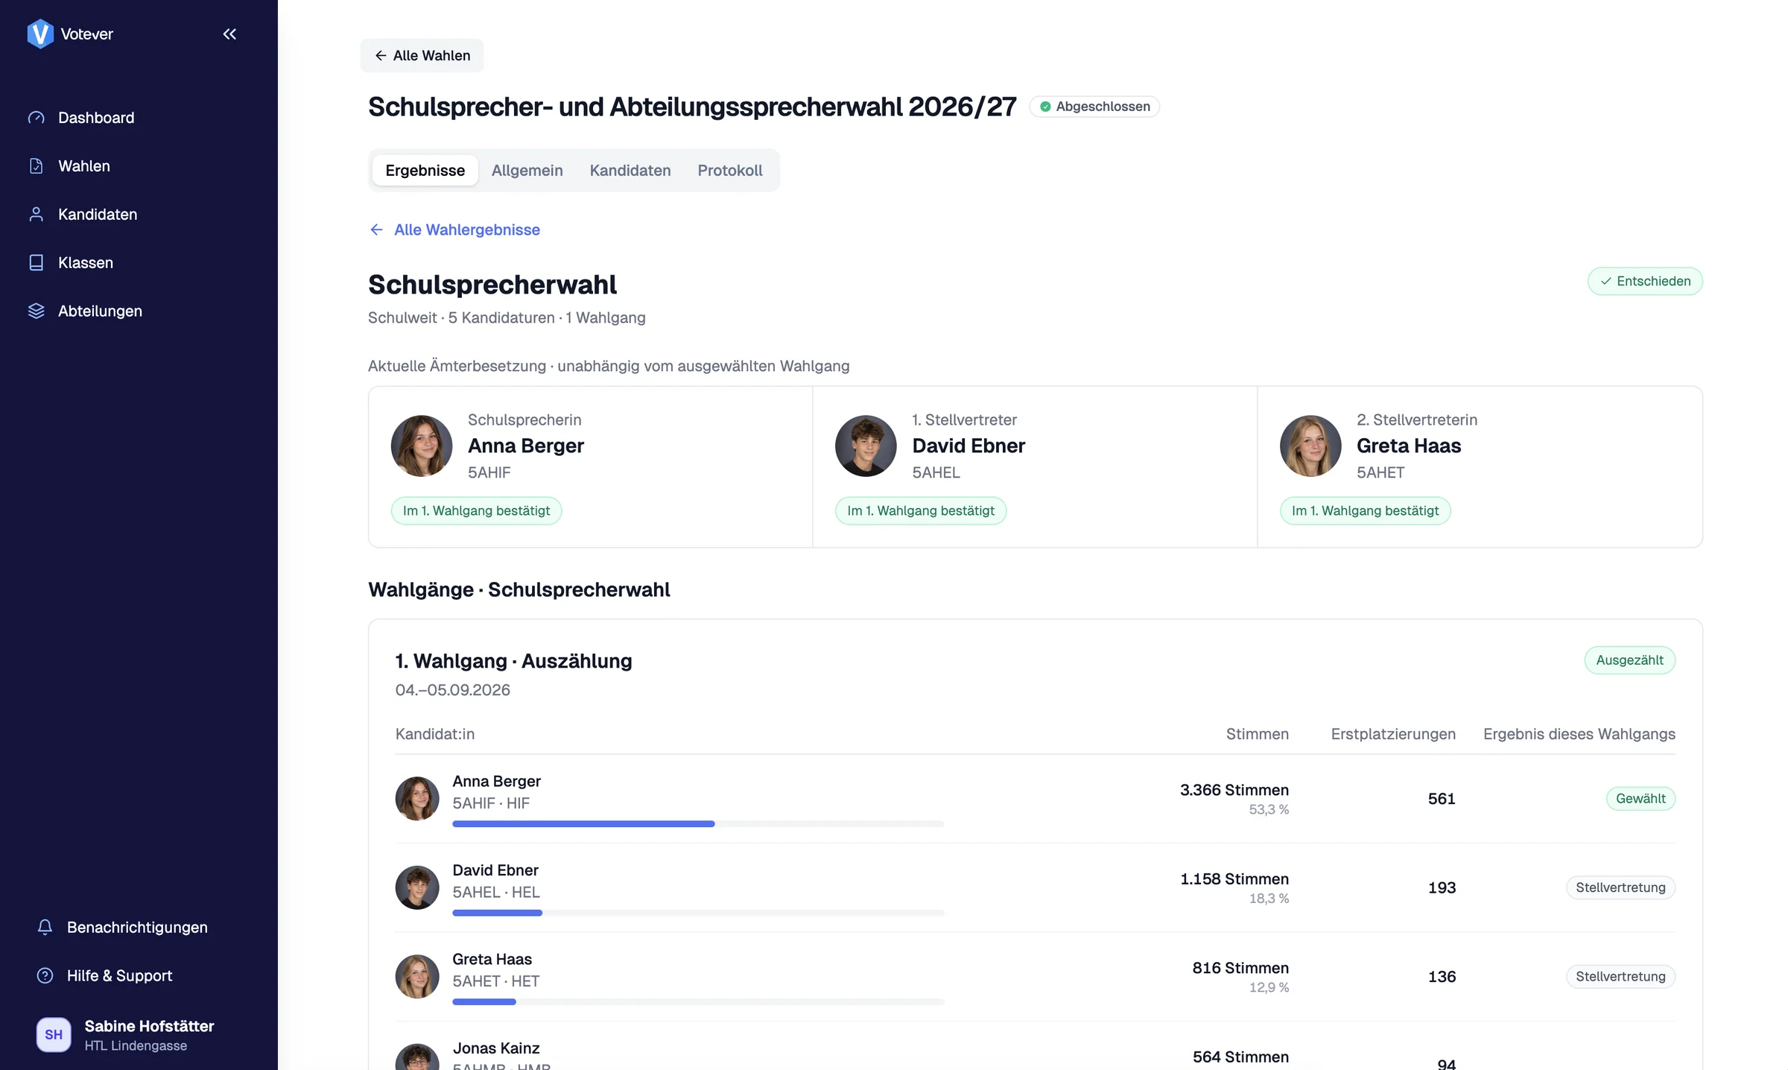
Task: Switch to the Allgemein tab
Action: (527, 171)
